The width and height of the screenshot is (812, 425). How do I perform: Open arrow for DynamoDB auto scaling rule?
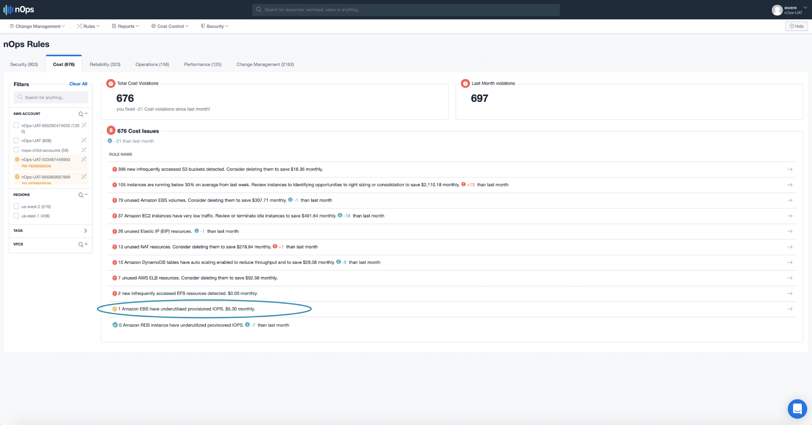coord(790,262)
